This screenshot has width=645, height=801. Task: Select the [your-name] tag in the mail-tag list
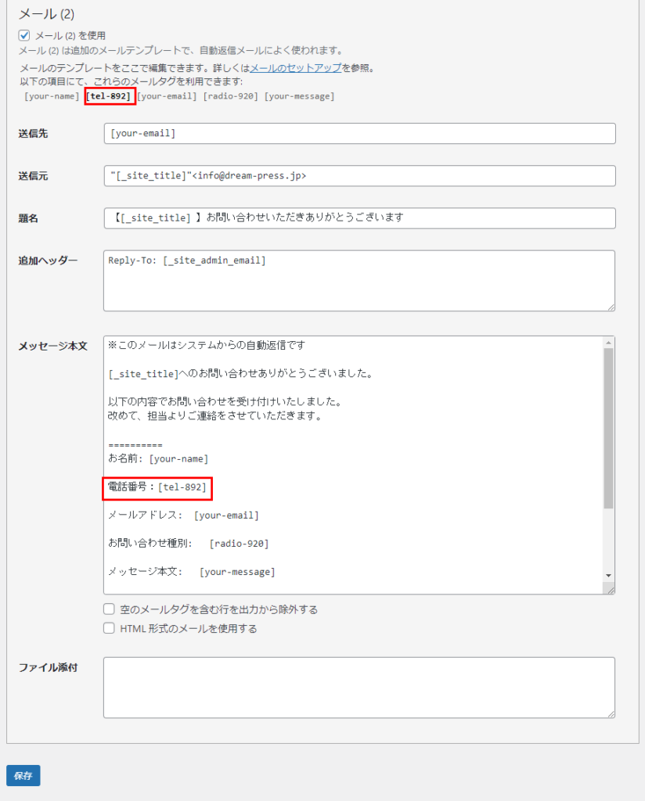click(52, 96)
